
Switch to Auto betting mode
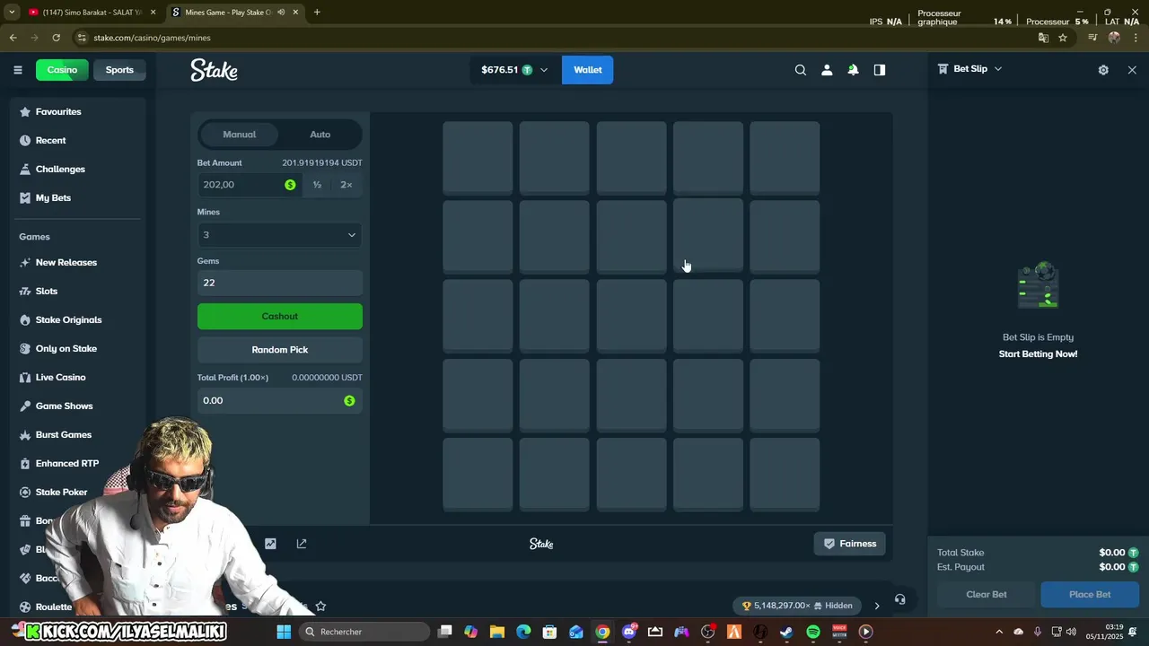coord(320,135)
